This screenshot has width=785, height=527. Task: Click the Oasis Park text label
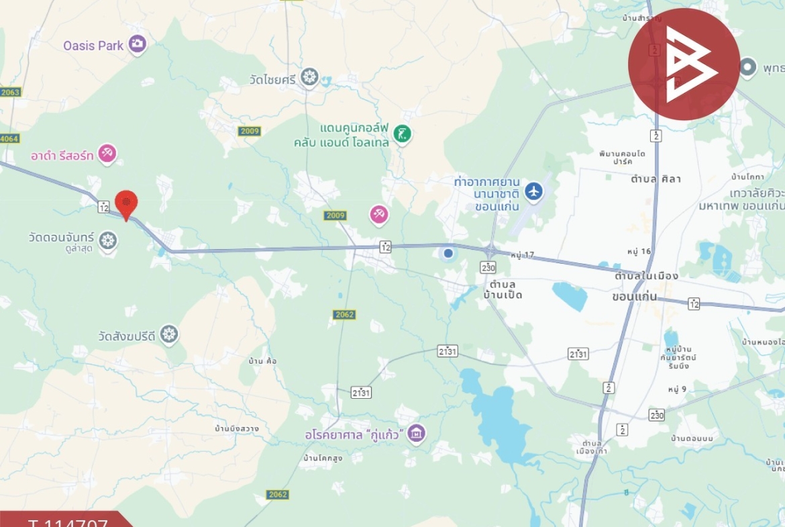[x=93, y=46]
